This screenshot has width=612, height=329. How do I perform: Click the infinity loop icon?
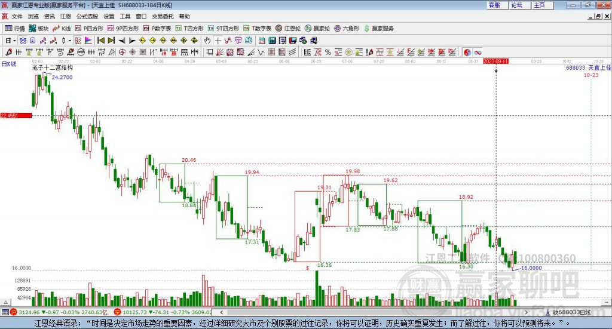(478, 52)
